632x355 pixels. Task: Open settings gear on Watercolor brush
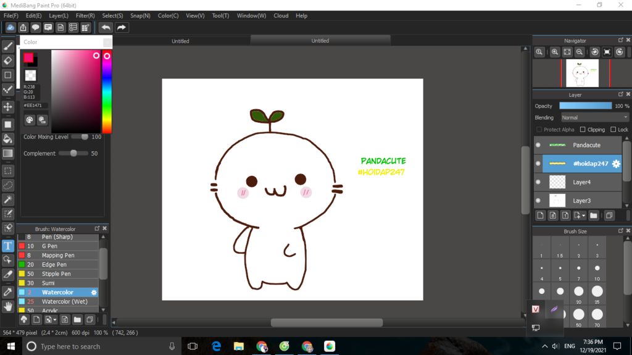pyautogui.click(x=94, y=293)
